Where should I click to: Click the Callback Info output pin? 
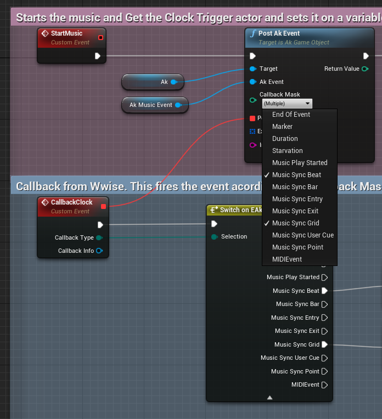coord(99,251)
